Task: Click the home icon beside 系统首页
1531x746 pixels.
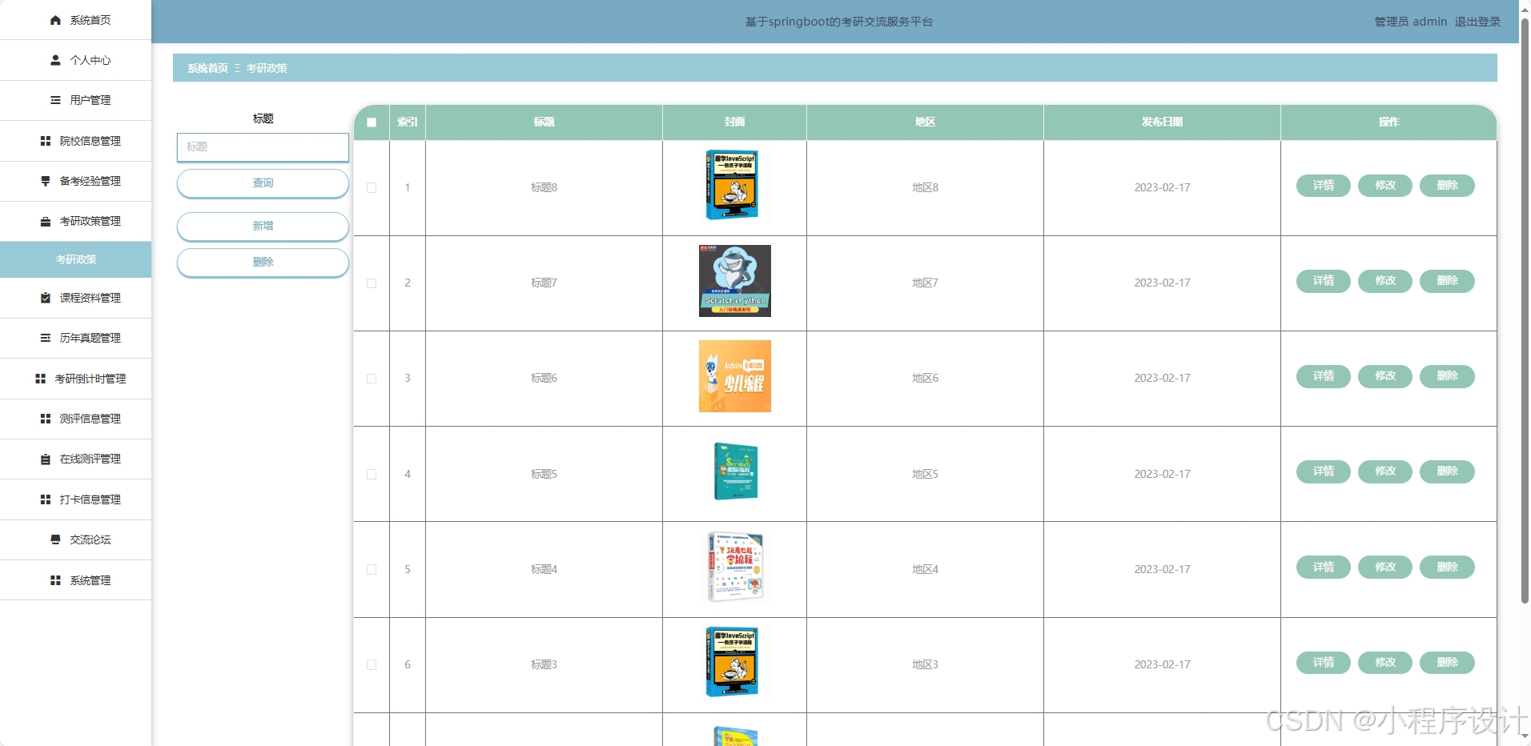Action: pyautogui.click(x=55, y=20)
